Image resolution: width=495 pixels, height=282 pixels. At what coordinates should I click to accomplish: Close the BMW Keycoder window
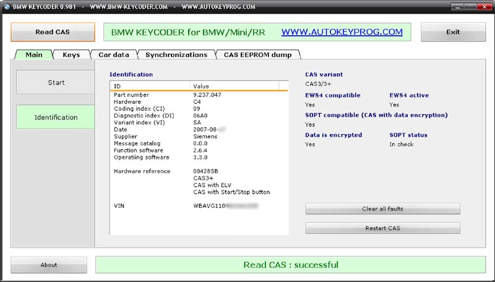pyautogui.click(x=484, y=7)
